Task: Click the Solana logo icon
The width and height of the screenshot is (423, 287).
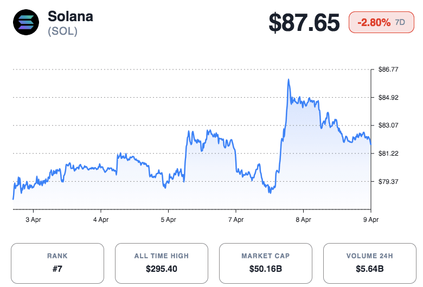Action: (25, 23)
